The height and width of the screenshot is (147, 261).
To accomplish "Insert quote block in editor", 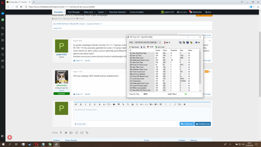I will click(x=119, y=104).
